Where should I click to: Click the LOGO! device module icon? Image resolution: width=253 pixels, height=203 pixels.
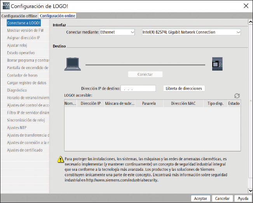(x=217, y=64)
